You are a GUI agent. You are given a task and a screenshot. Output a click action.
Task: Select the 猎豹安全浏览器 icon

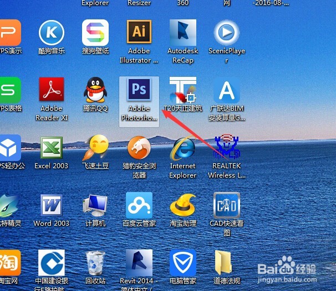point(139,148)
